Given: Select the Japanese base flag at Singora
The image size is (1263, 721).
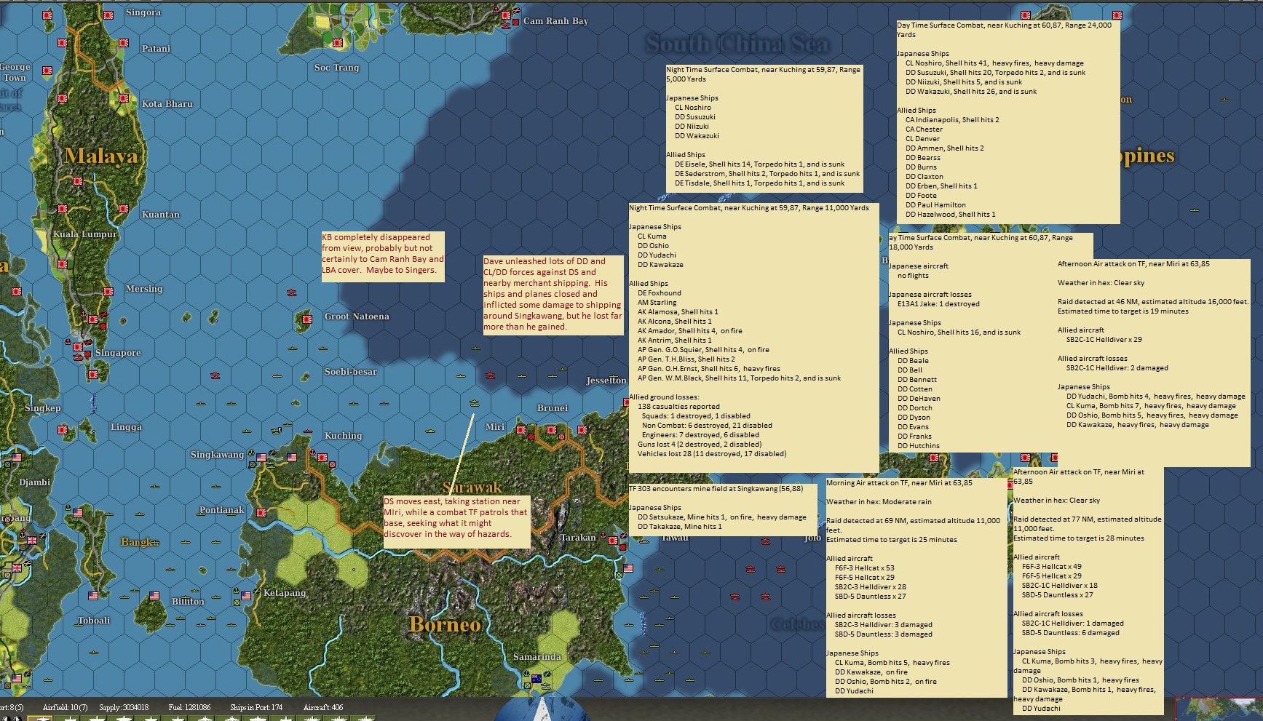Looking at the screenshot, I should 108,15.
